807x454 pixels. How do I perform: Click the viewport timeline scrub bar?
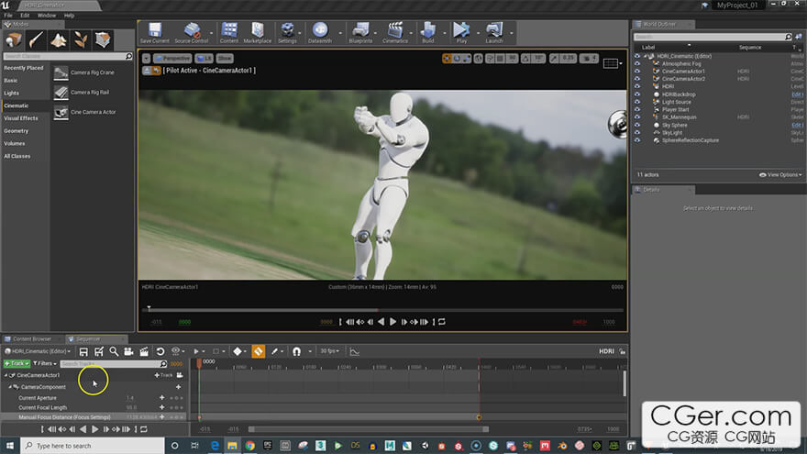tap(382, 310)
